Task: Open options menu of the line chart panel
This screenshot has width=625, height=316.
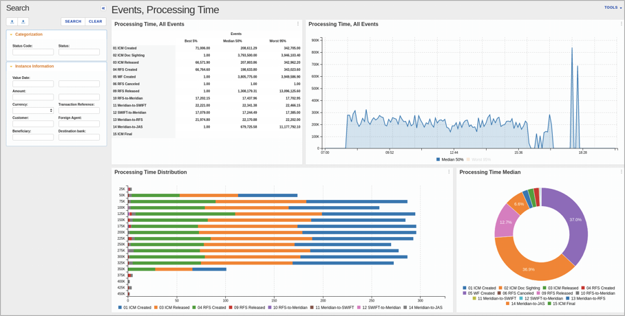Action: [x=622, y=24]
